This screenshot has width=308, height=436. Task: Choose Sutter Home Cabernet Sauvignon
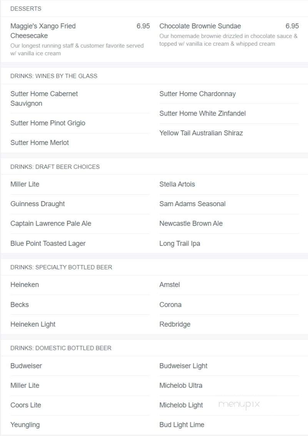(x=44, y=99)
